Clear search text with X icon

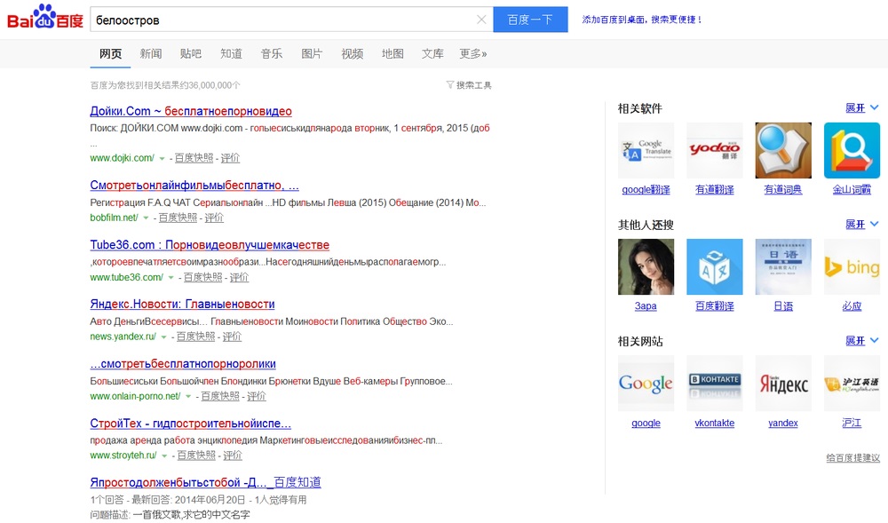pyautogui.click(x=481, y=20)
